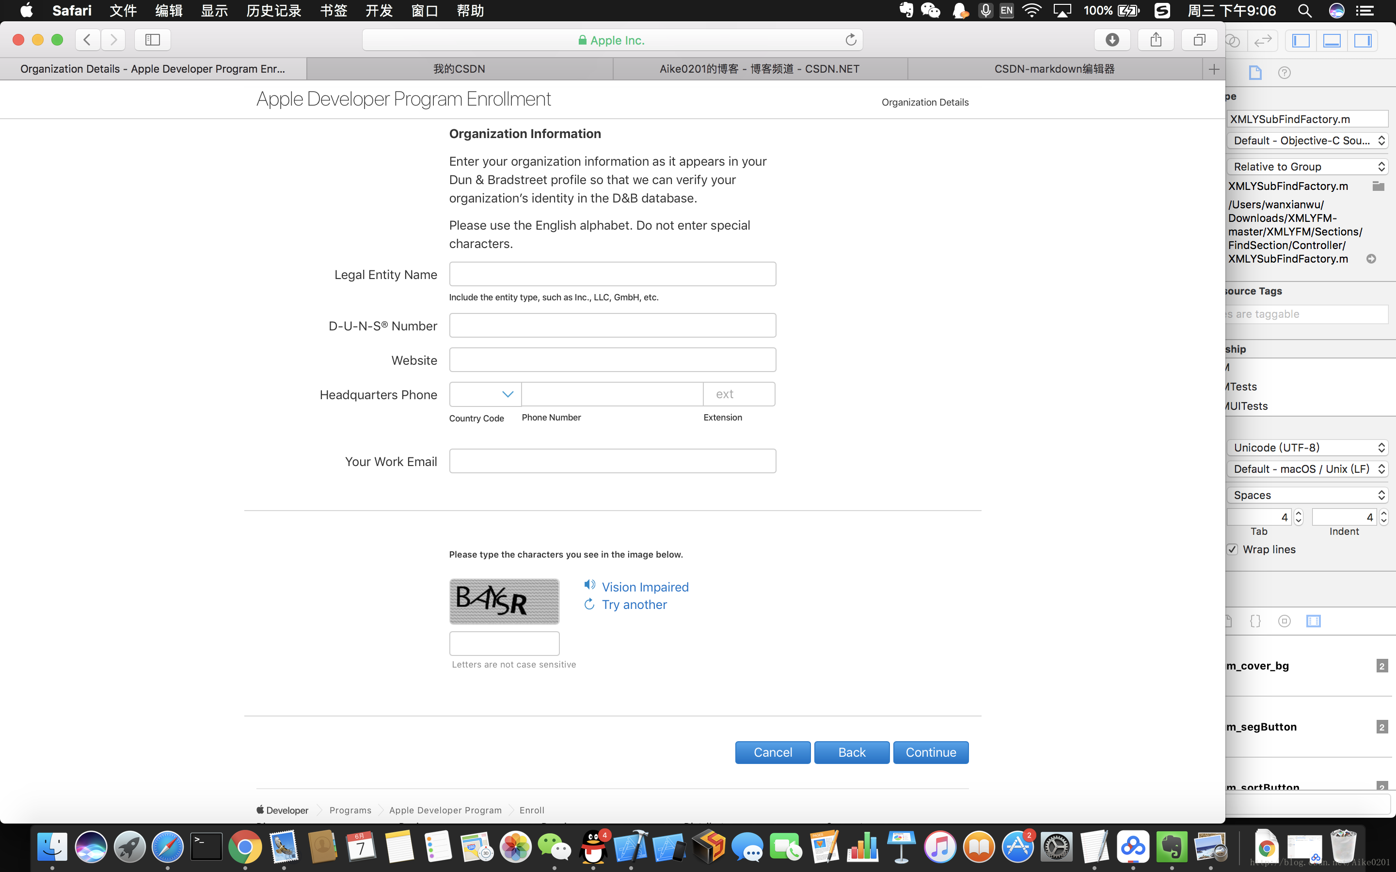Open Safari's downloads button

pyautogui.click(x=1112, y=40)
